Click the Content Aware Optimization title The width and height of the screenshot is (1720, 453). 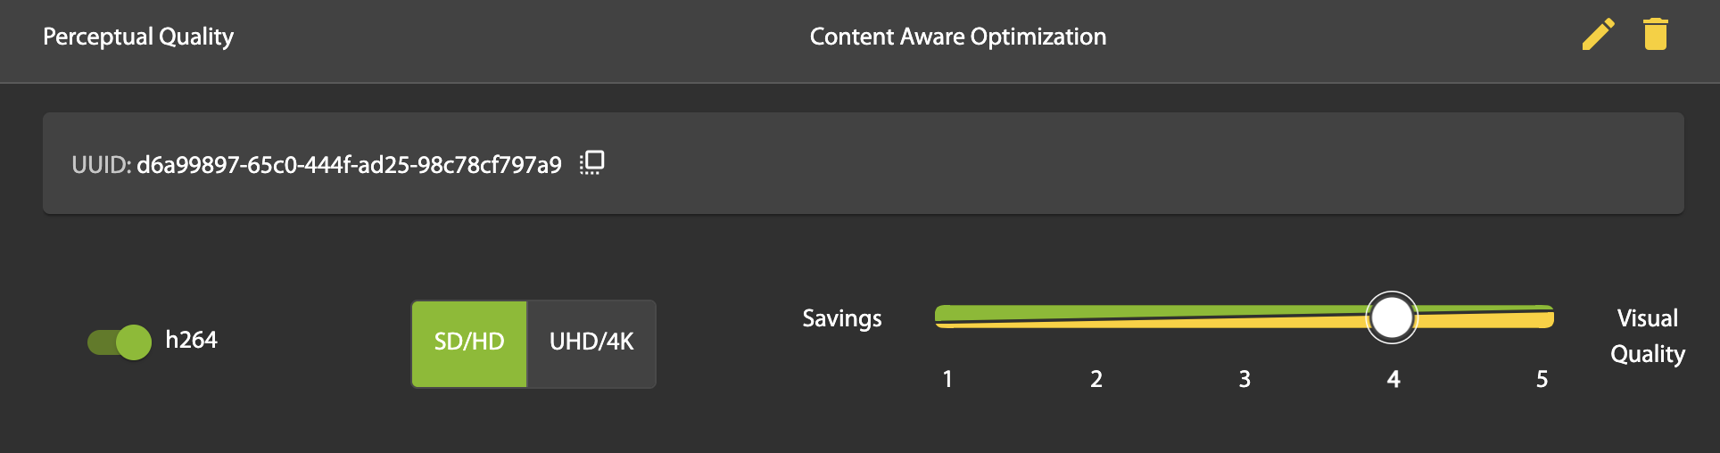coord(957,37)
